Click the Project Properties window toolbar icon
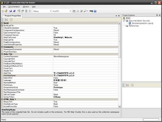Image resolution: width=162 pixels, height=122 pixels. pyautogui.click(x=22, y=11)
